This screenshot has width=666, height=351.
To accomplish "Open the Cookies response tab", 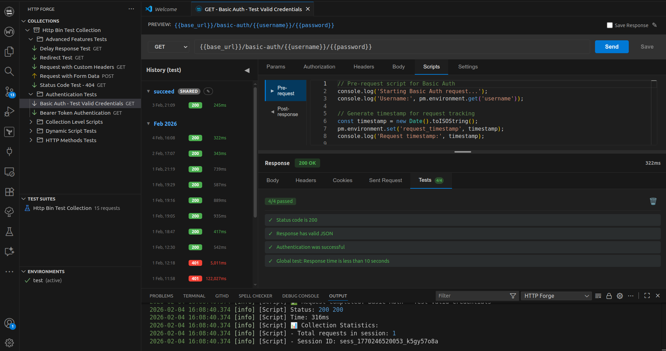I will coord(342,180).
